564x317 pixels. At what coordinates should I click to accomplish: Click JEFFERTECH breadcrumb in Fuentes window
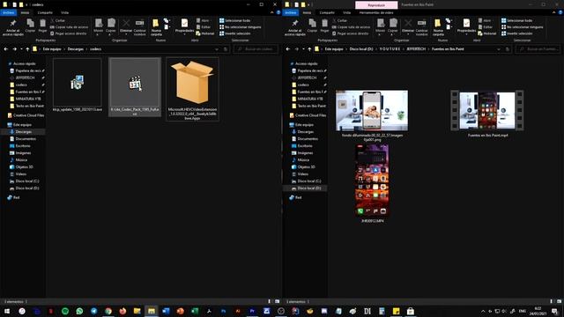coord(416,49)
